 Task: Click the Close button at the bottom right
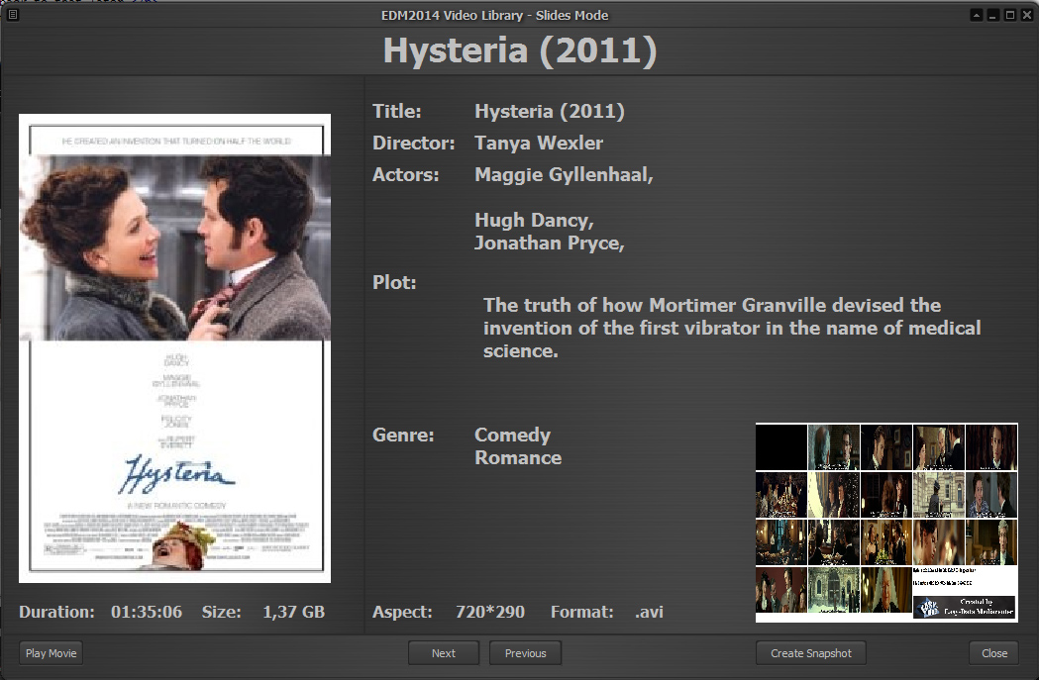tap(994, 653)
